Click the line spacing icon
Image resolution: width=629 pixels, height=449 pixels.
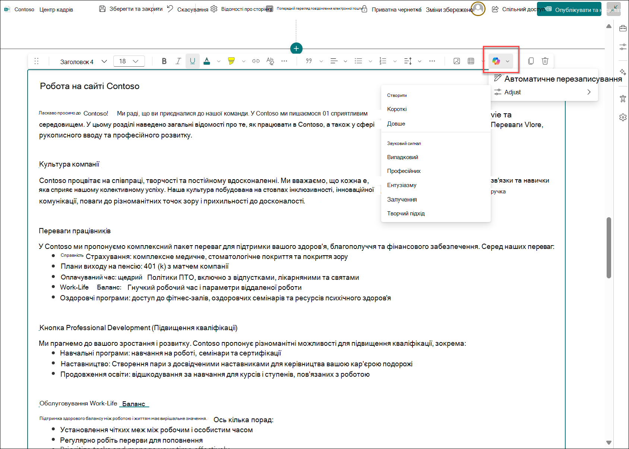[x=408, y=61]
